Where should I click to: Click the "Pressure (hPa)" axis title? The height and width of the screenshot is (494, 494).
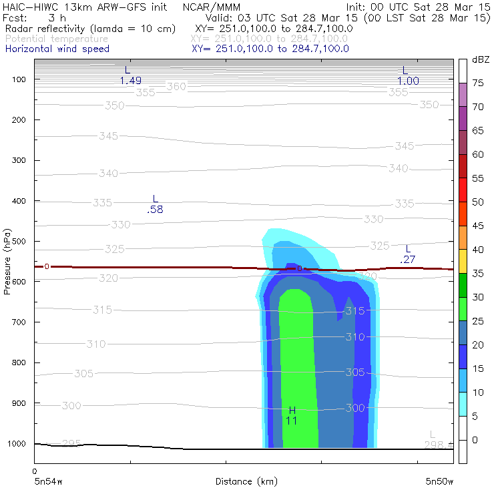7,262
